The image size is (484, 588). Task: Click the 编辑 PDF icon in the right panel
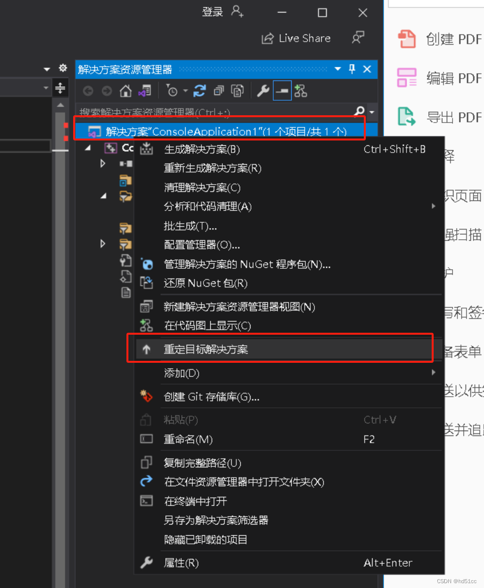[407, 78]
